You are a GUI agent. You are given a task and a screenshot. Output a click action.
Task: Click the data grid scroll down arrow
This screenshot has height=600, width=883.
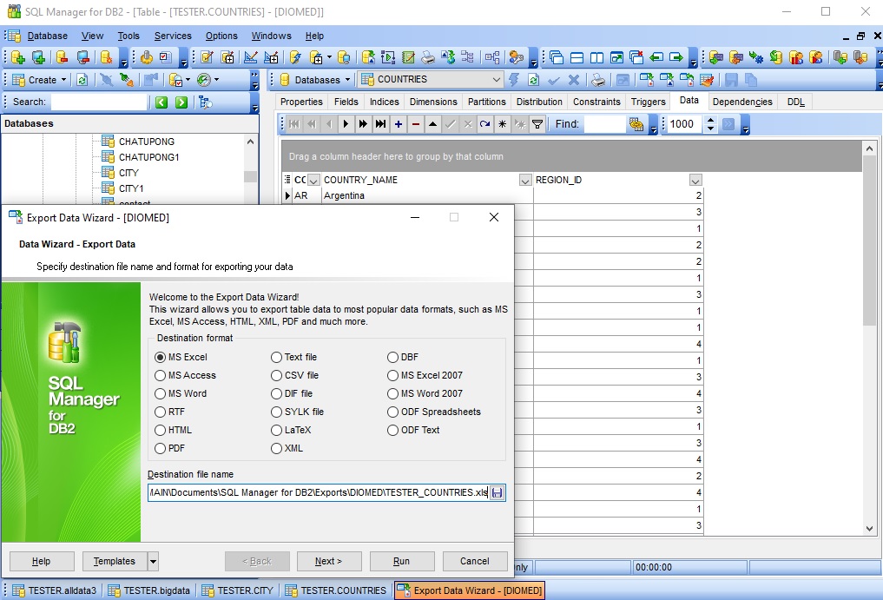click(x=869, y=529)
